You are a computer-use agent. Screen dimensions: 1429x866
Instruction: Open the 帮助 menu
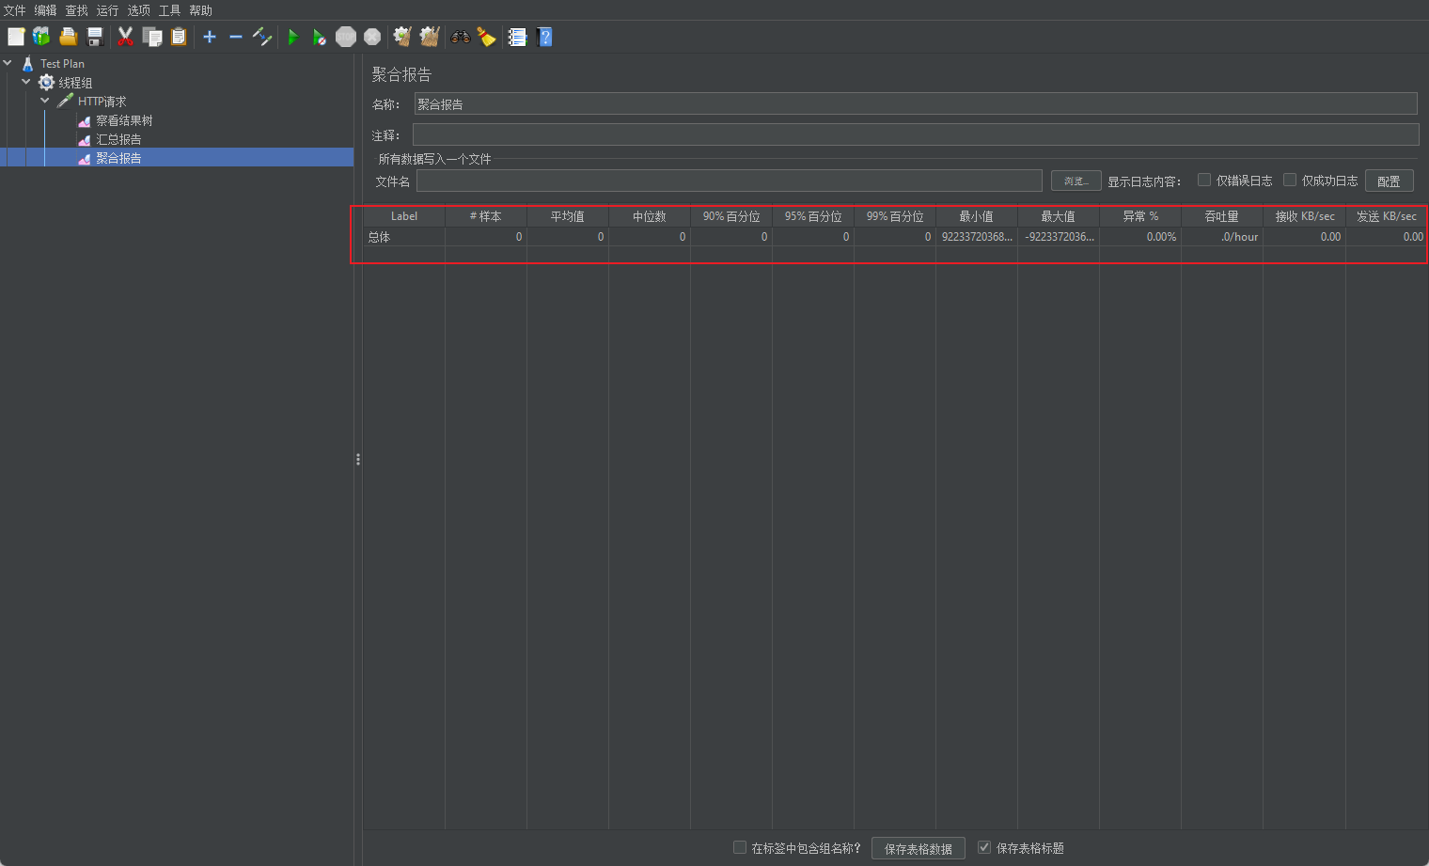(x=200, y=10)
